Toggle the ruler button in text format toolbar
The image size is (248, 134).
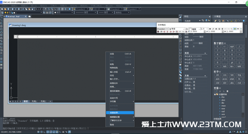point(235,29)
